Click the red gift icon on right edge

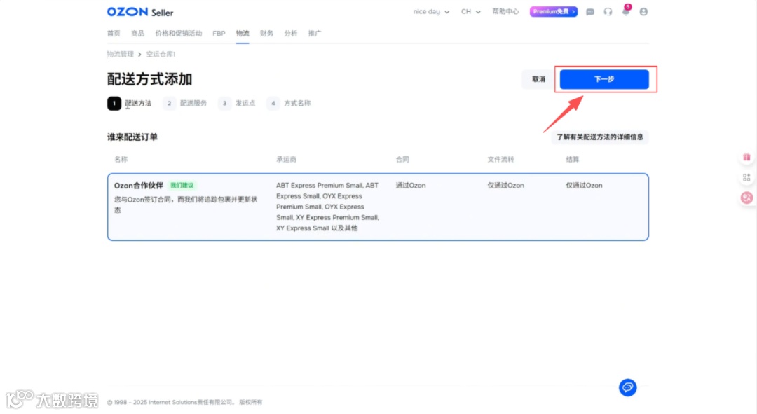746,157
